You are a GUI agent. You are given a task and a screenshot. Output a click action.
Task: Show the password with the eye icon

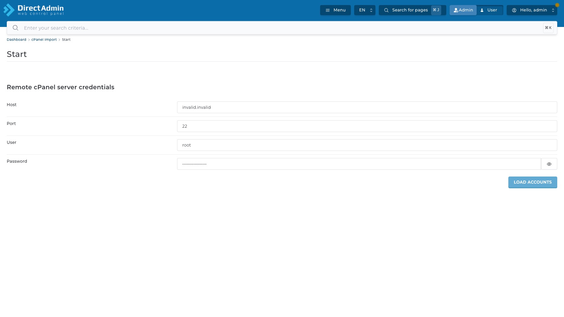coord(549,164)
